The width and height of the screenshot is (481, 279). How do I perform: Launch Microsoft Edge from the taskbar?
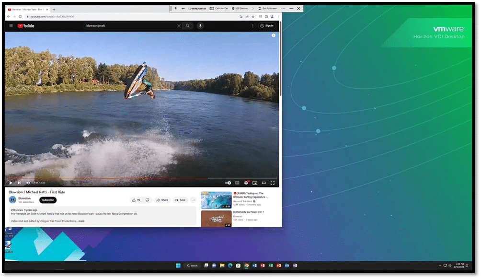pos(230,266)
